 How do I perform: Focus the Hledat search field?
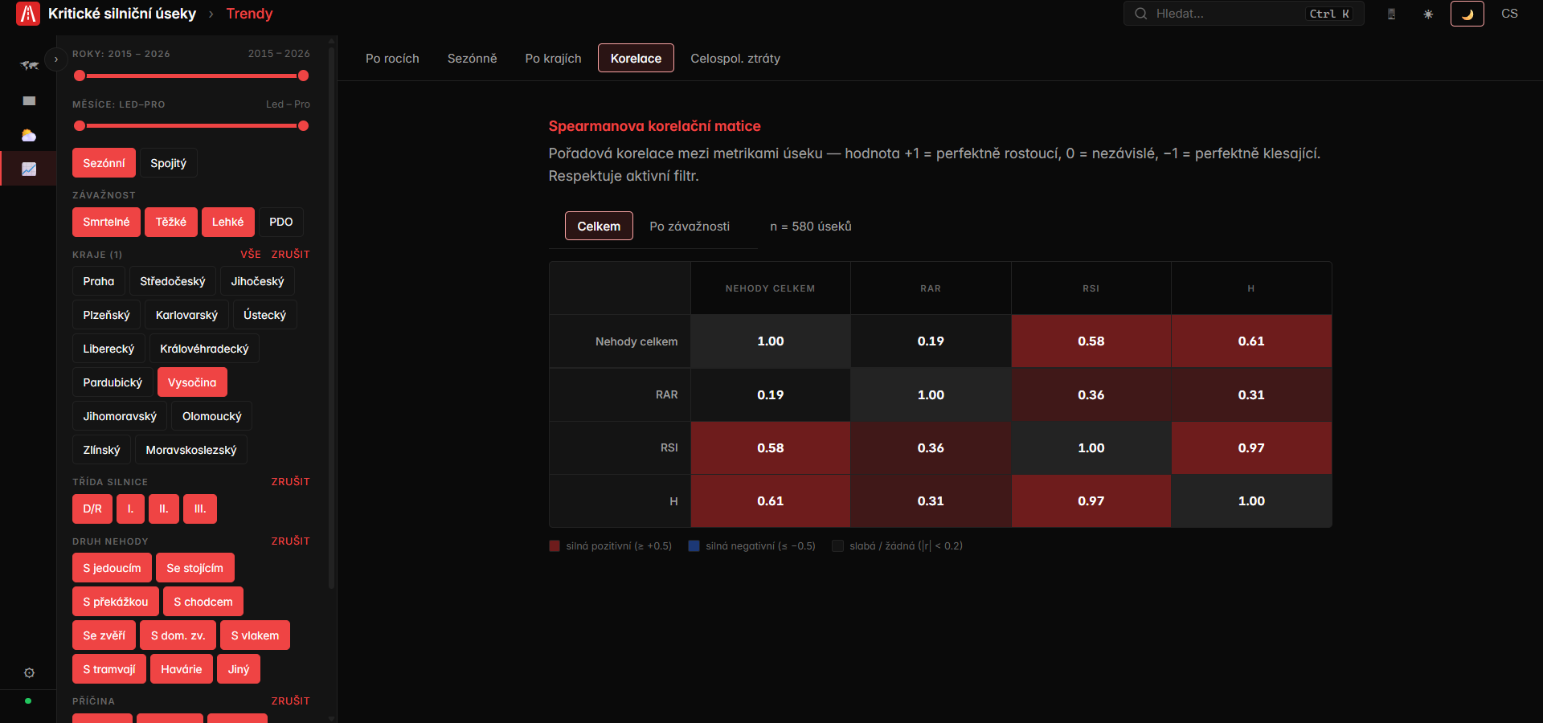(1243, 14)
